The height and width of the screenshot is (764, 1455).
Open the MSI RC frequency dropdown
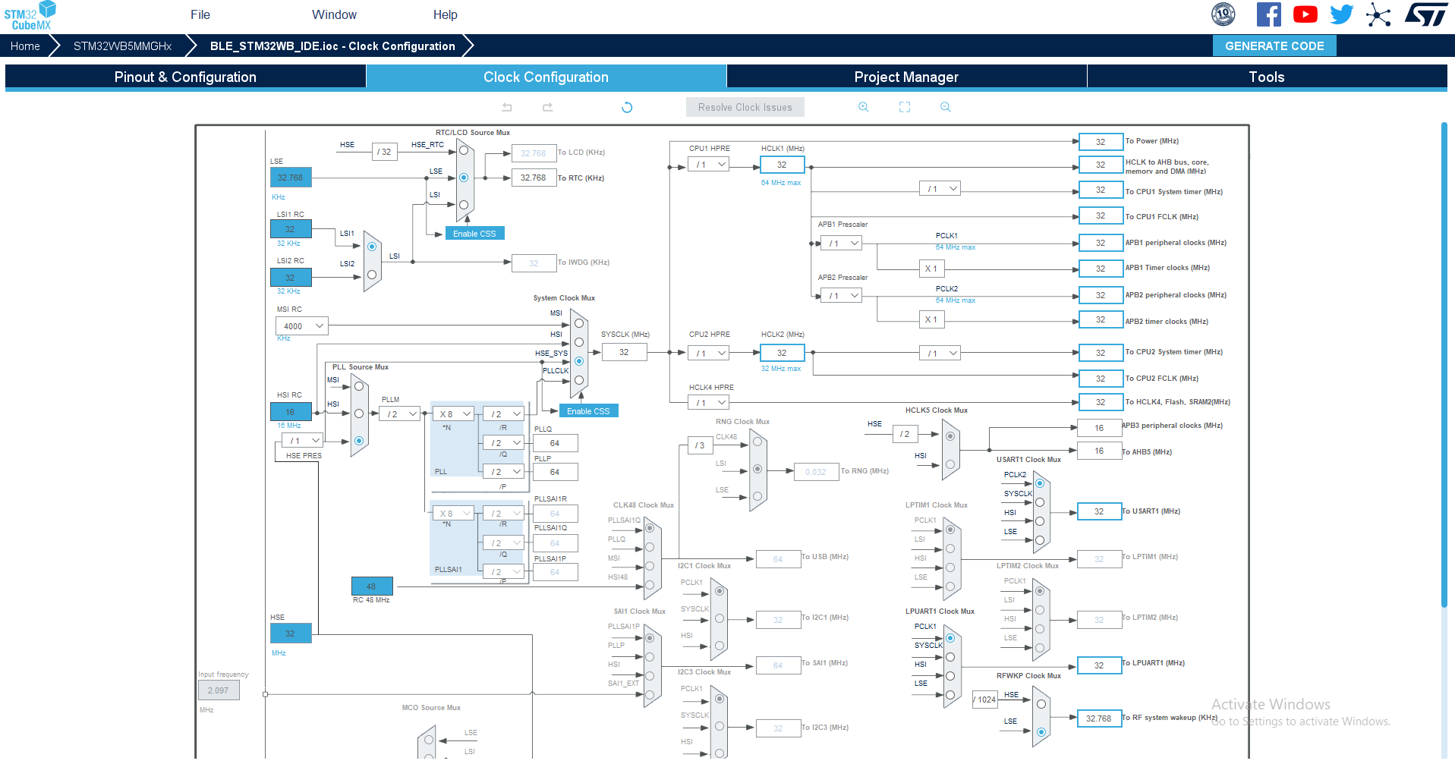click(x=301, y=325)
